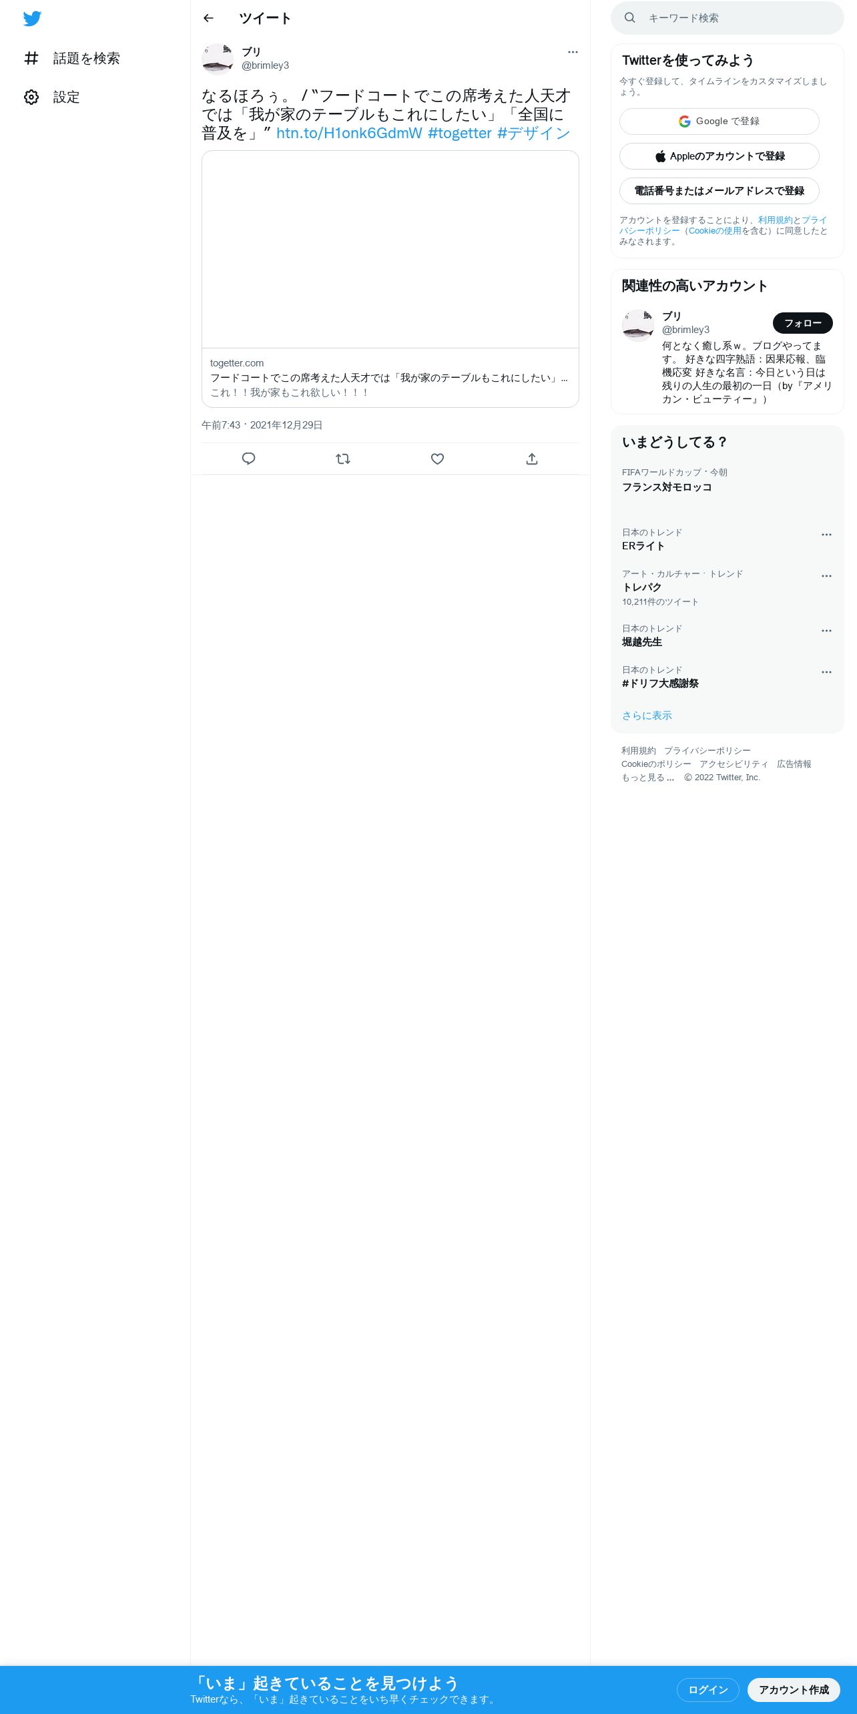
Task: Follow ブリ with the フォロー button
Action: point(803,323)
